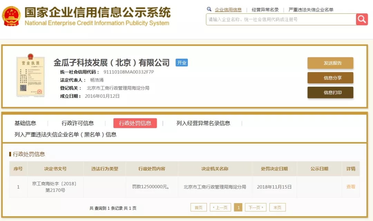
Task: Click the credit code 91110108MA00332F7P
Action: (x=129, y=72)
